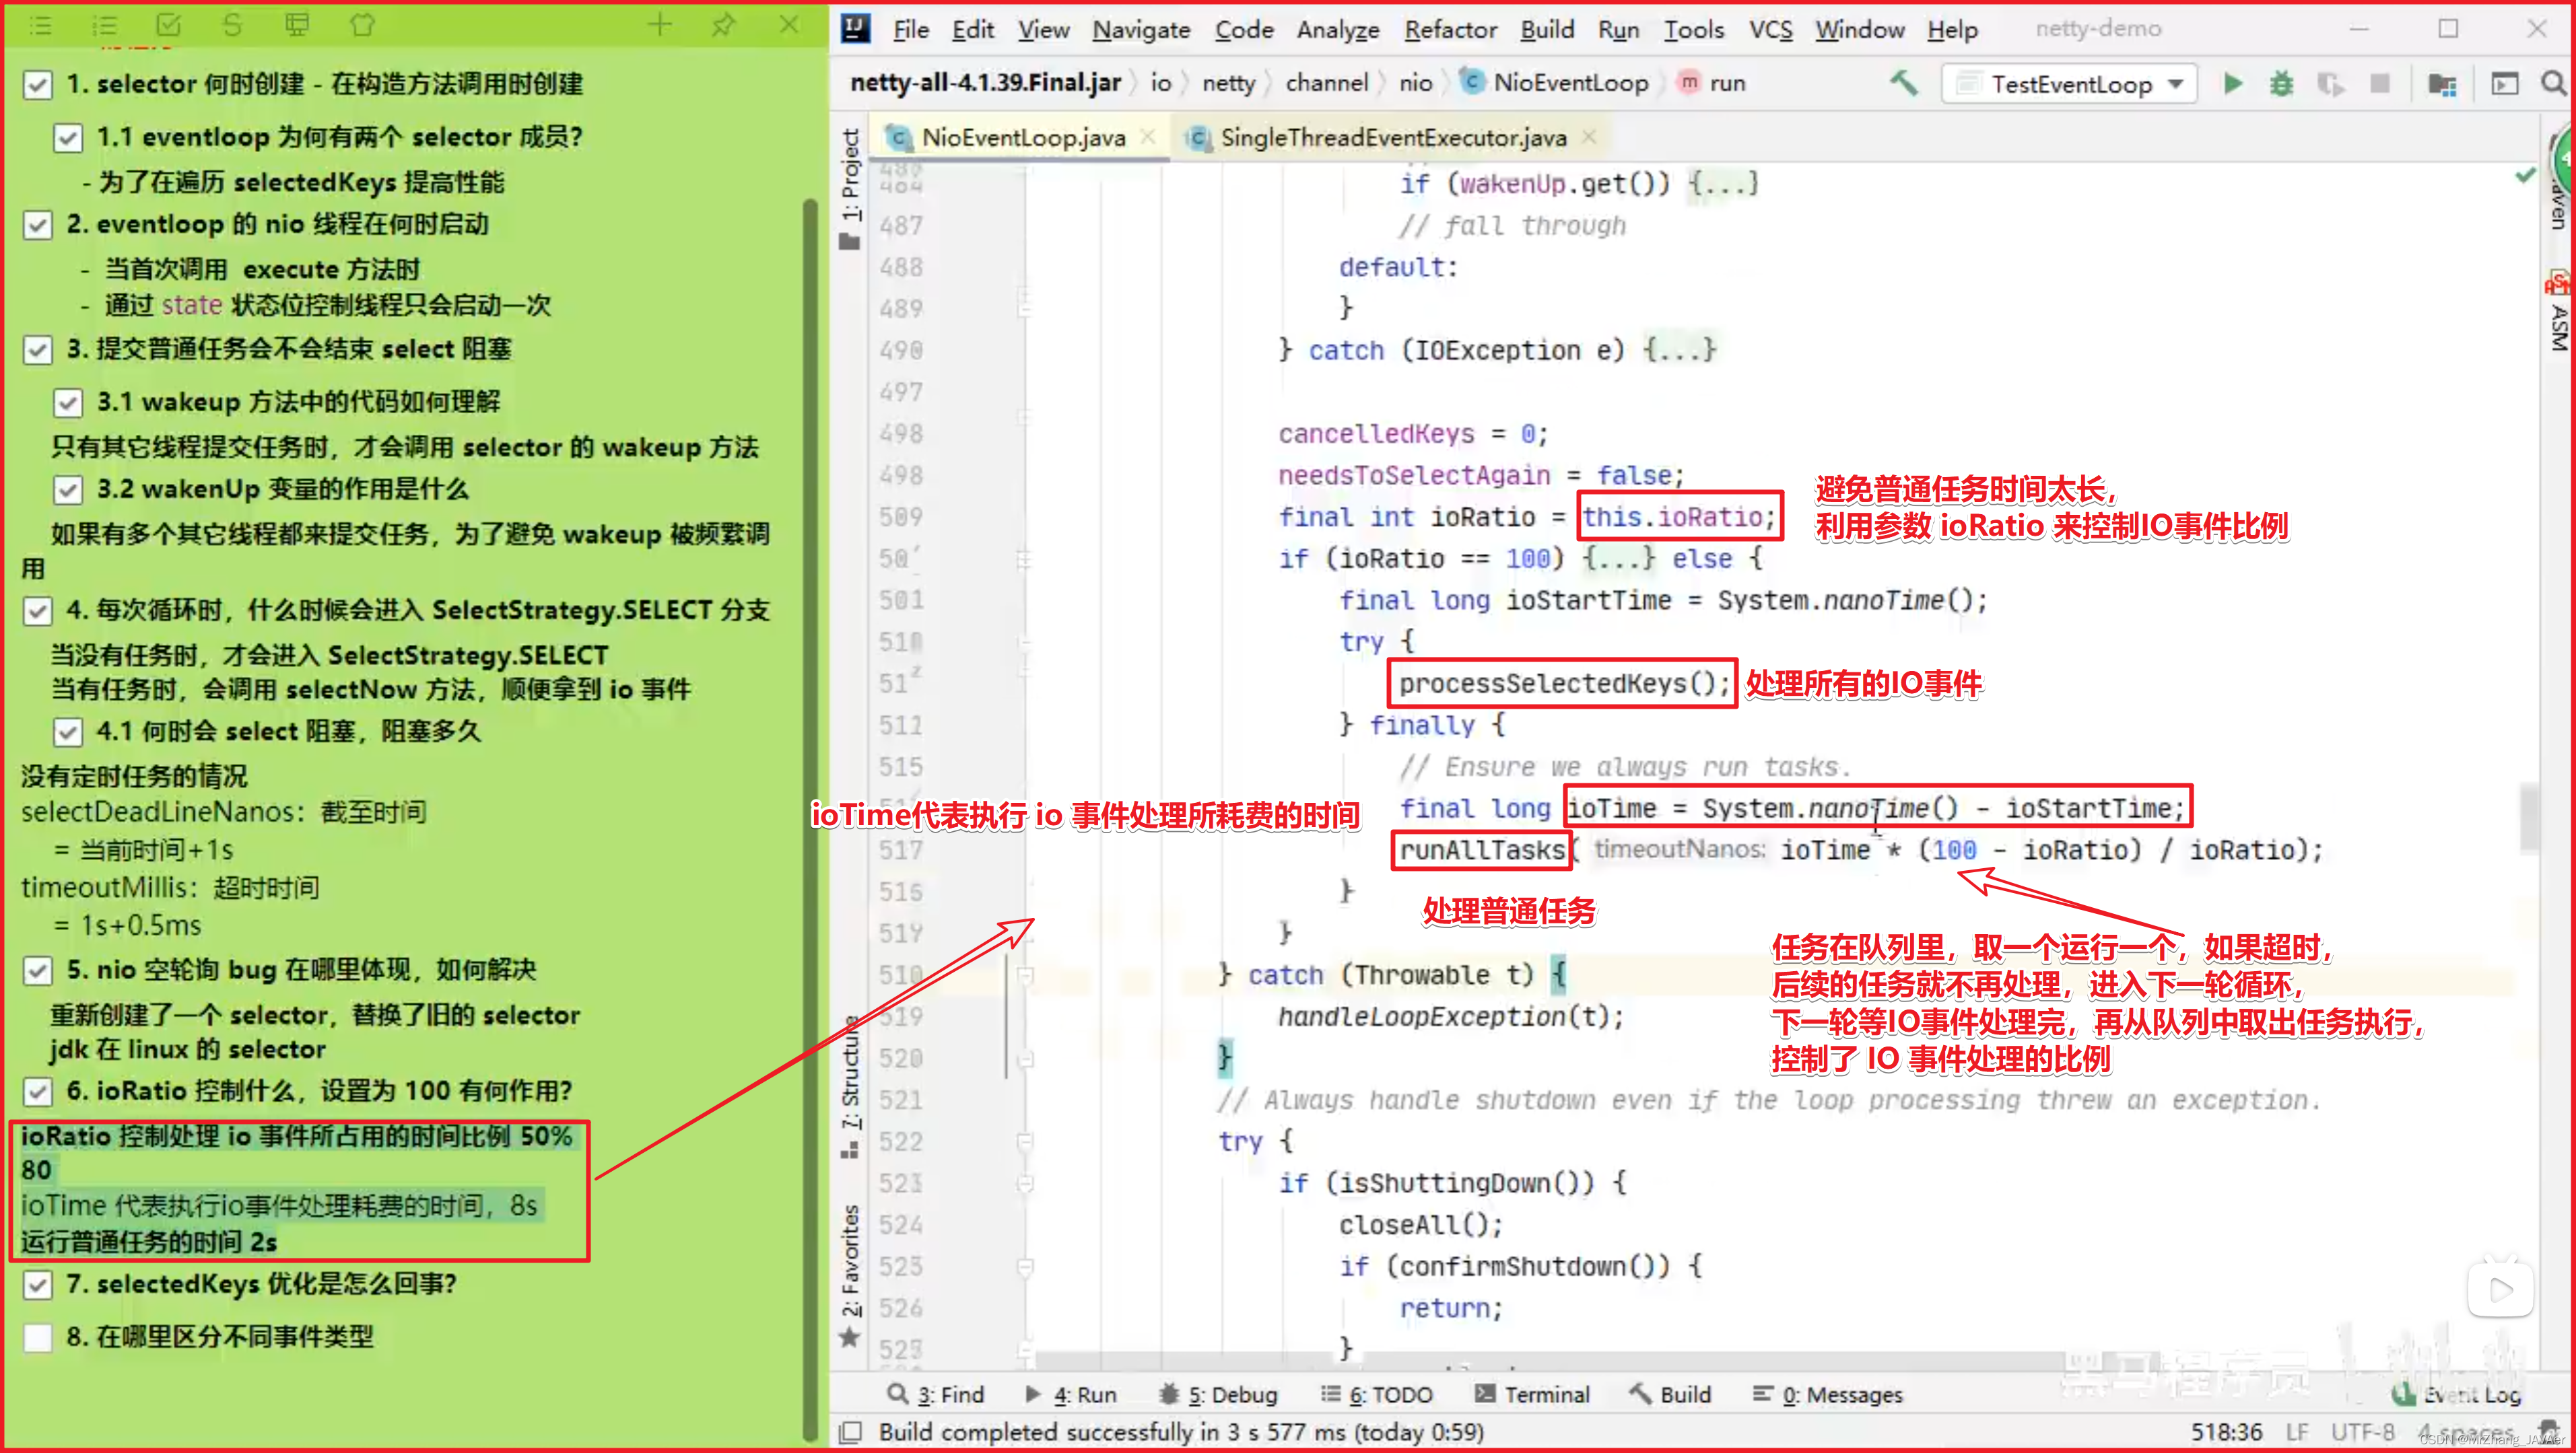Toggle checkbox 3.1 wakeup 方法 item
This screenshot has height=1453, width=2576.
click(68, 402)
